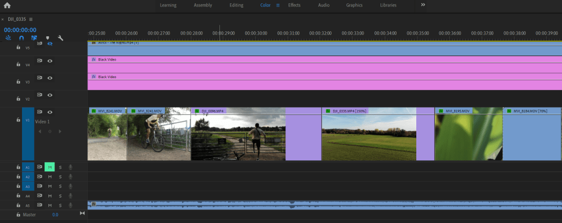Select the DJI_0096.MP4 clip thumbnail
Image resolution: width=562 pixels, height=223 pixels.
click(238, 137)
